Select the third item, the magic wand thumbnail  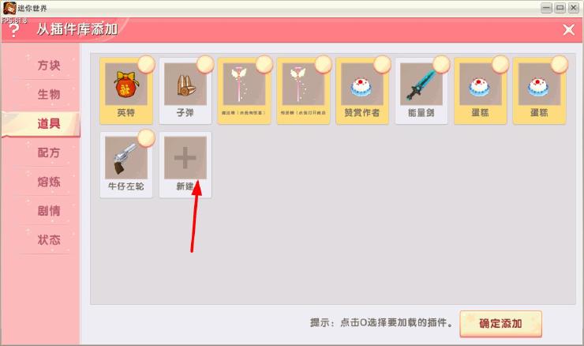244,84
